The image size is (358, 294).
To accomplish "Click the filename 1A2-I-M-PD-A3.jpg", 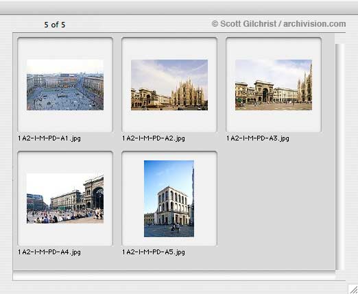I will pos(258,138).
